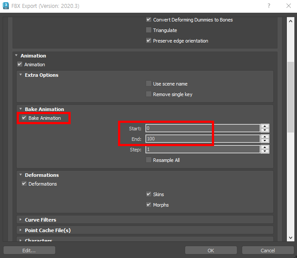Click the Cancel button
Image resolution: width=297 pixels, height=258 pixels.
pos(268,250)
